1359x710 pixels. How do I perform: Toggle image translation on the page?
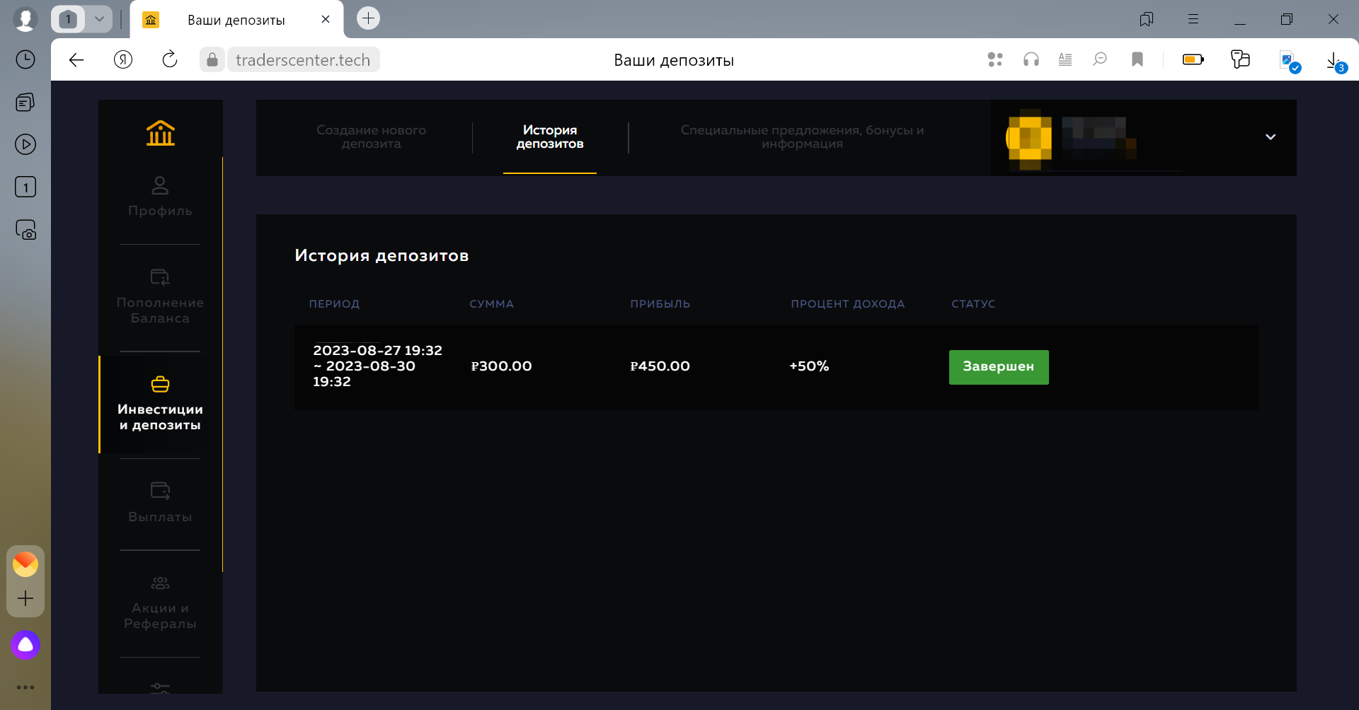tap(1288, 59)
